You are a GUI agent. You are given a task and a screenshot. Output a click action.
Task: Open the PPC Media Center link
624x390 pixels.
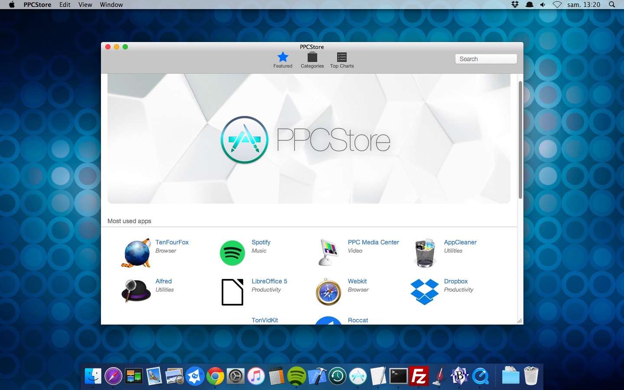pos(374,242)
